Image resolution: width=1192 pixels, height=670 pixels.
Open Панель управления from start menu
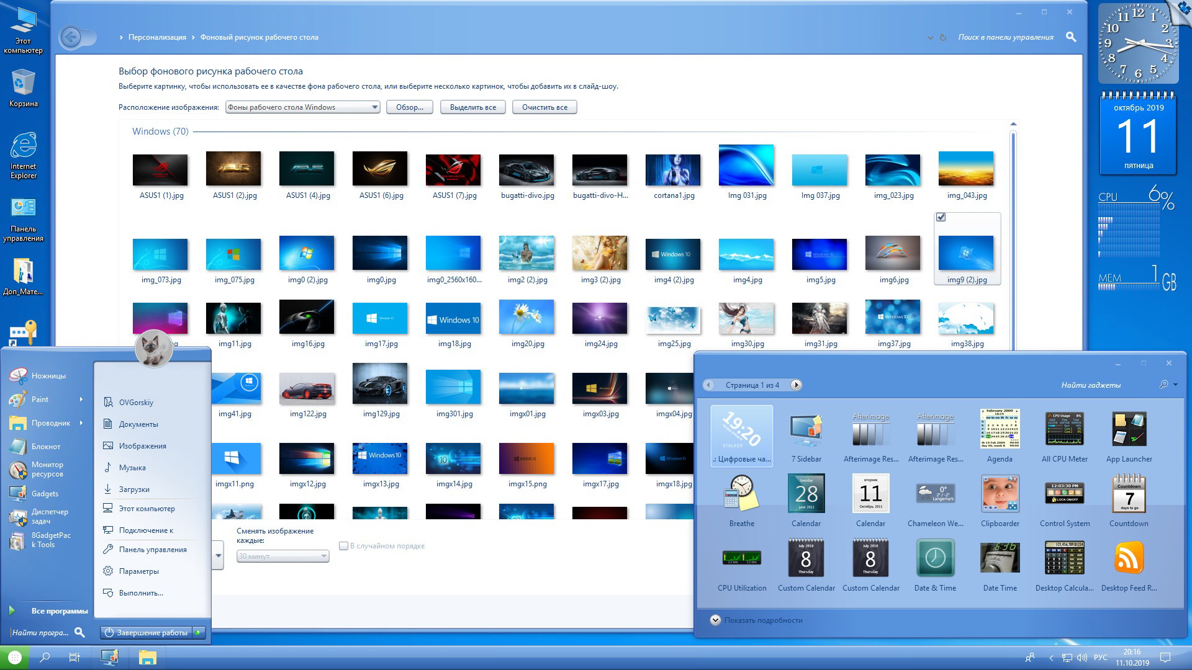pos(153,550)
